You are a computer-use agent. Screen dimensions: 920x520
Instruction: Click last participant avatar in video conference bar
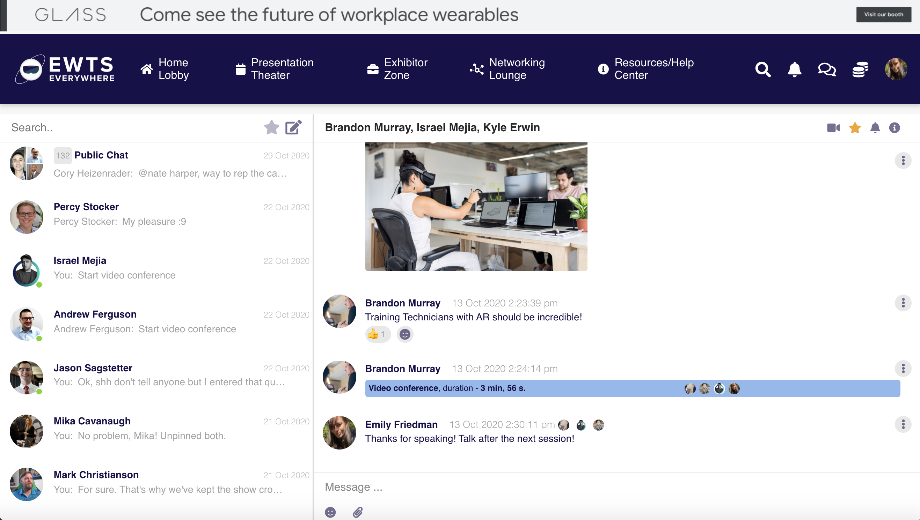[x=734, y=388]
